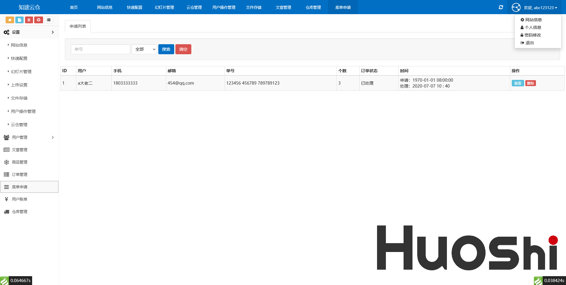566x285 pixels.
Task: Click the red trash can icon button
Action: coord(29,20)
